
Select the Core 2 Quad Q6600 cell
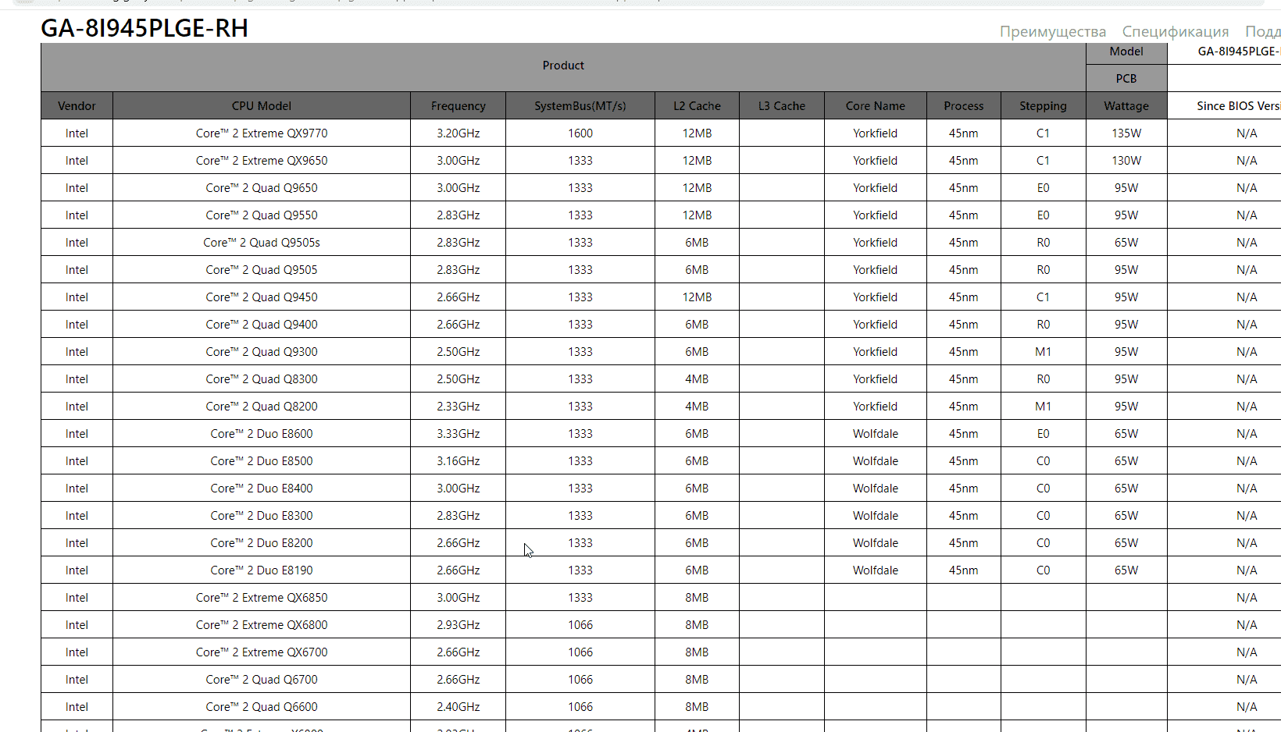262,707
